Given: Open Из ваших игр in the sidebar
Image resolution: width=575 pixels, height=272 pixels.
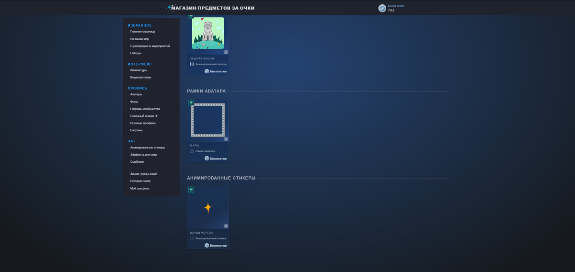Looking at the screenshot, I should (x=139, y=39).
